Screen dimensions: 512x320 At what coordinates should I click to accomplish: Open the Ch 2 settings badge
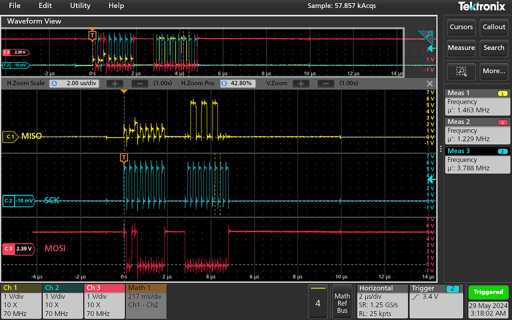(62, 301)
